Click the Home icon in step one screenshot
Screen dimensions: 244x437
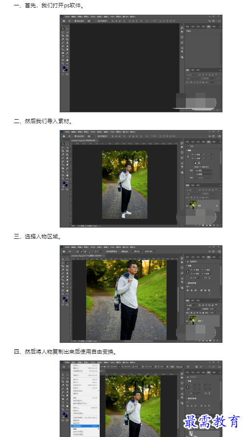tap(64, 21)
